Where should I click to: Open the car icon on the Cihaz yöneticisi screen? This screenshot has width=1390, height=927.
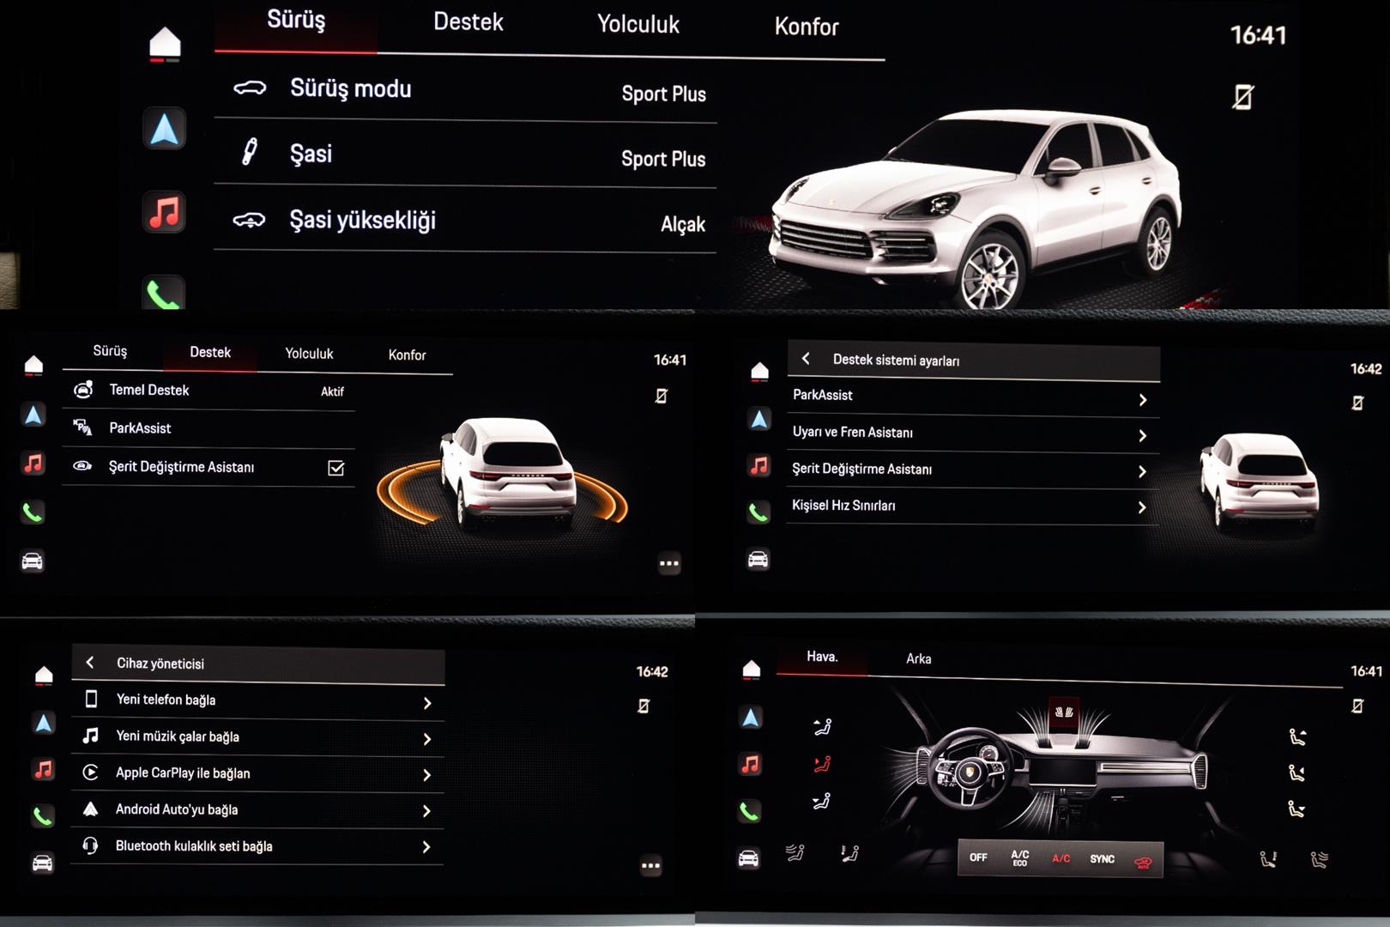pos(43,863)
